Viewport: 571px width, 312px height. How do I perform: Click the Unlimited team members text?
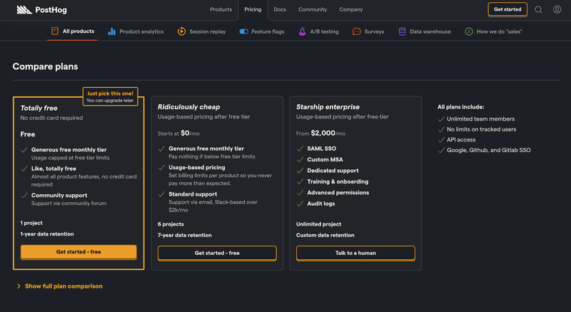(480, 119)
